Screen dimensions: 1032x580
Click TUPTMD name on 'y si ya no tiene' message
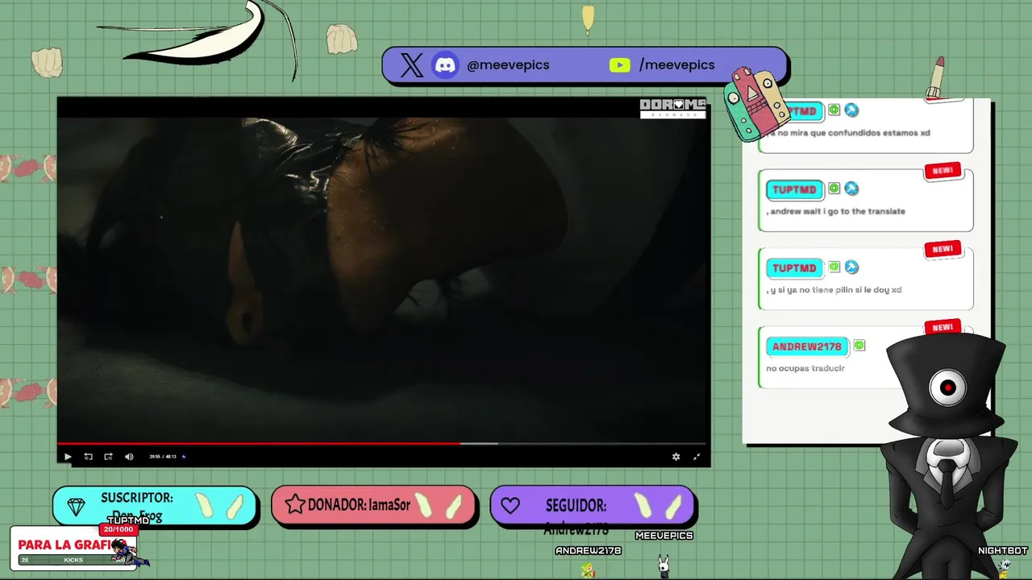click(x=795, y=268)
